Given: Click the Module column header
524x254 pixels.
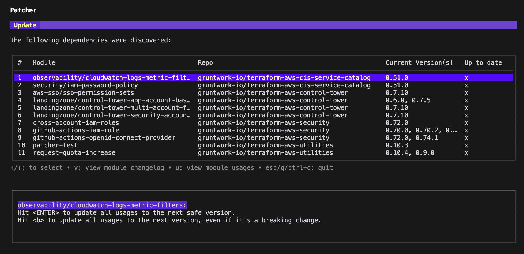Looking at the screenshot, I should 44,63.
